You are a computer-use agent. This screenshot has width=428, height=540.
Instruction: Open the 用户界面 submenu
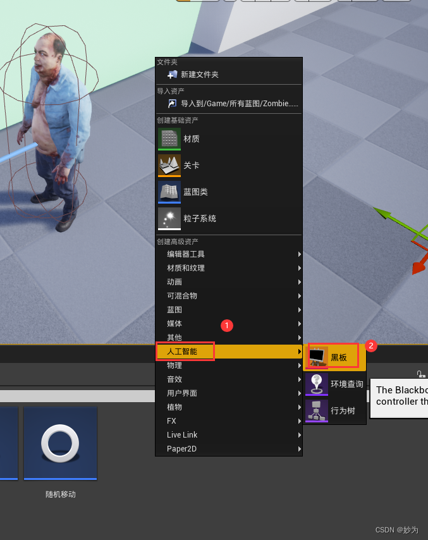pos(229,393)
